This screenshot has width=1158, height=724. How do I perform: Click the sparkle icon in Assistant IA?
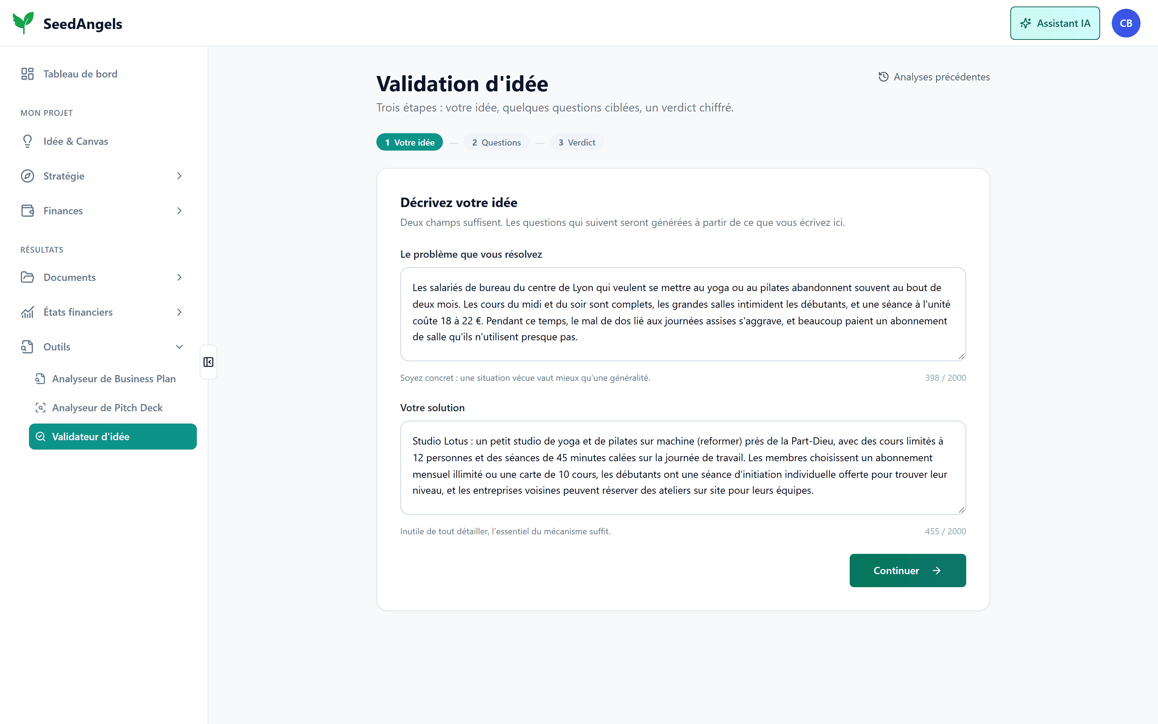pos(1025,23)
